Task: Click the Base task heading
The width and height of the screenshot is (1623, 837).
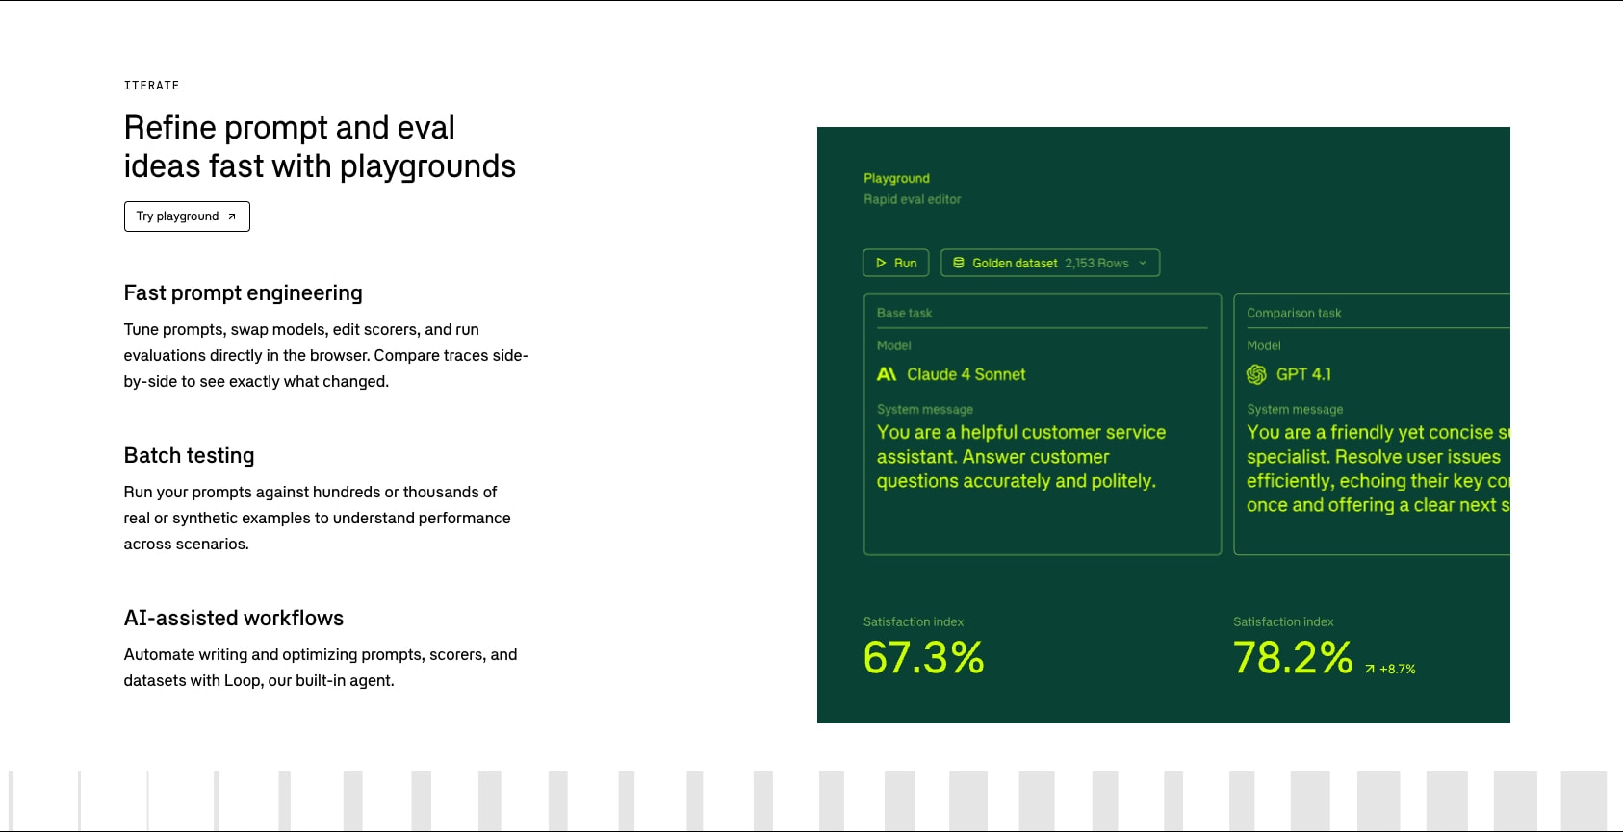Action: click(x=904, y=313)
